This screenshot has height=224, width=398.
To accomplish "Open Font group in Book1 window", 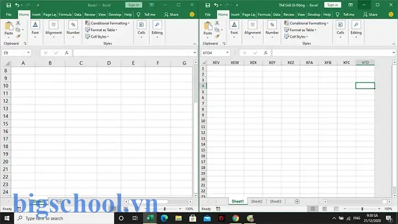I will click(x=35, y=30).
